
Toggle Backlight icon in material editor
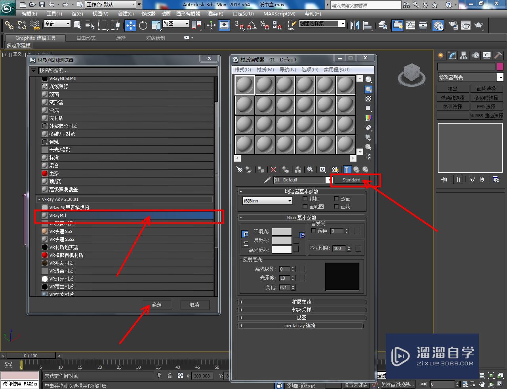click(368, 89)
